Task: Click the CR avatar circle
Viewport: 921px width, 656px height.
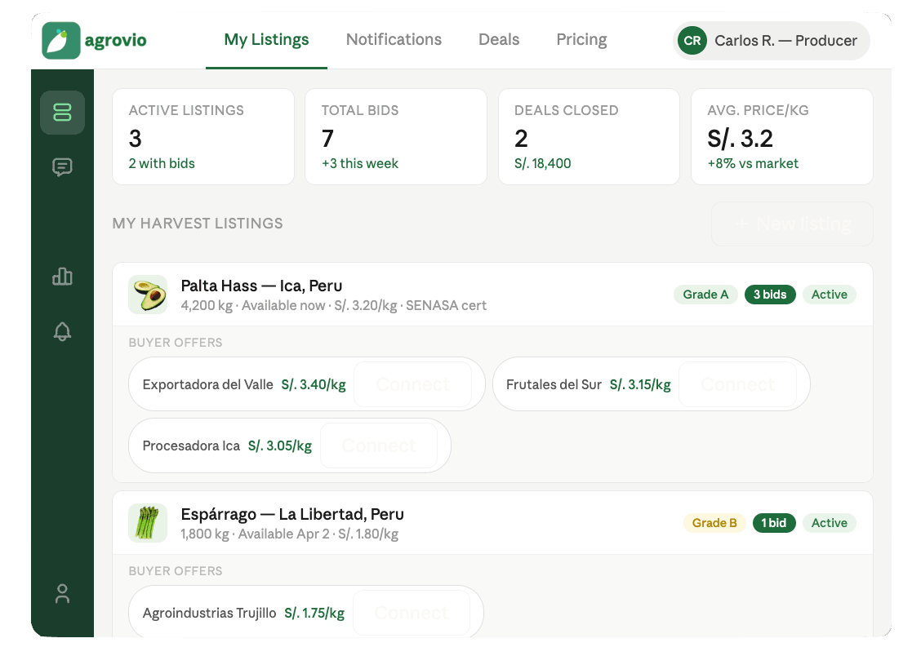Action: (x=692, y=41)
